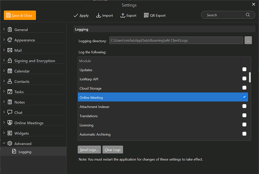Expand Signing and Encryption chevron
Viewport: 259px width, 174px height.
pos(4,60)
